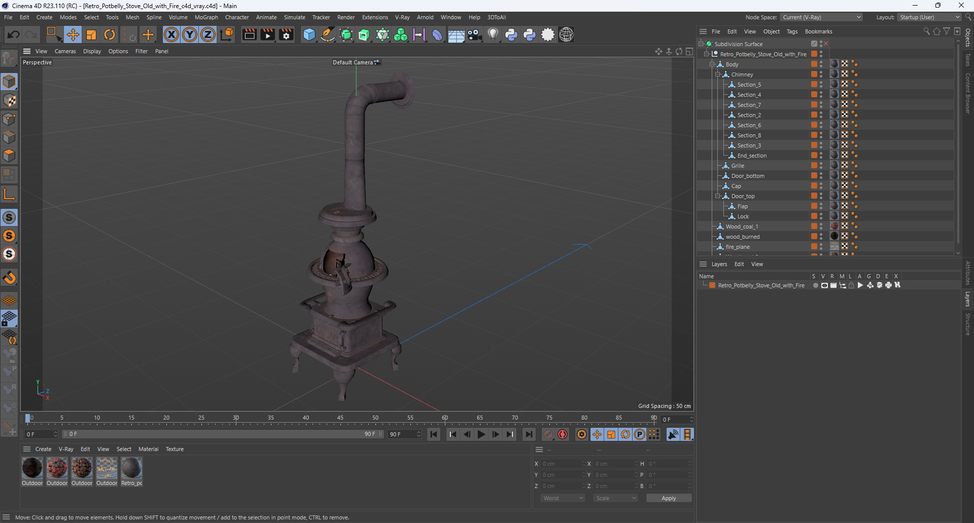
Task: Go to end of animation
Action: (x=529, y=434)
